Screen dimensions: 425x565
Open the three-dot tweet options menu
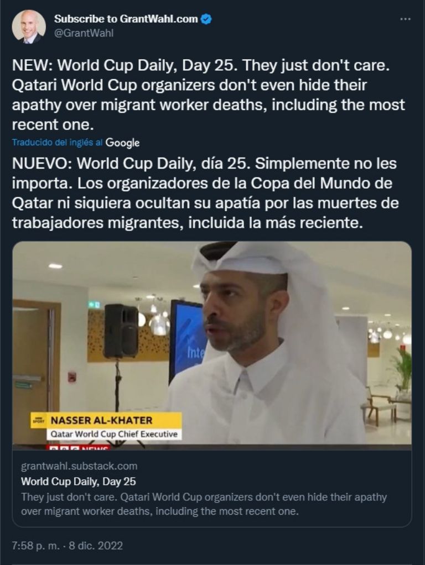(x=405, y=19)
